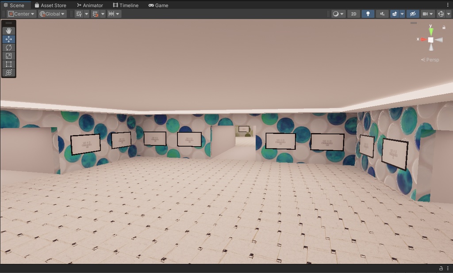This screenshot has width=453, height=273.
Task: Click the green Y axis cone on the gizmo
Action: coord(431,31)
